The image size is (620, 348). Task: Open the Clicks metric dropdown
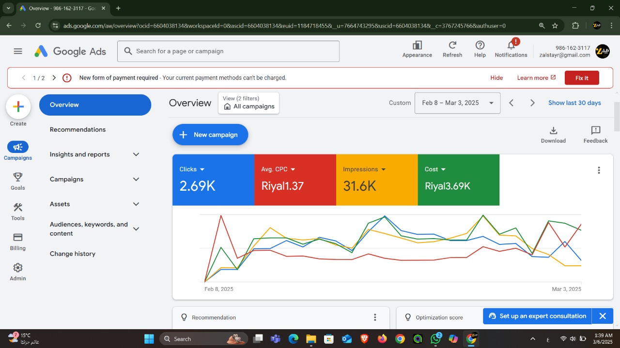[202, 169]
